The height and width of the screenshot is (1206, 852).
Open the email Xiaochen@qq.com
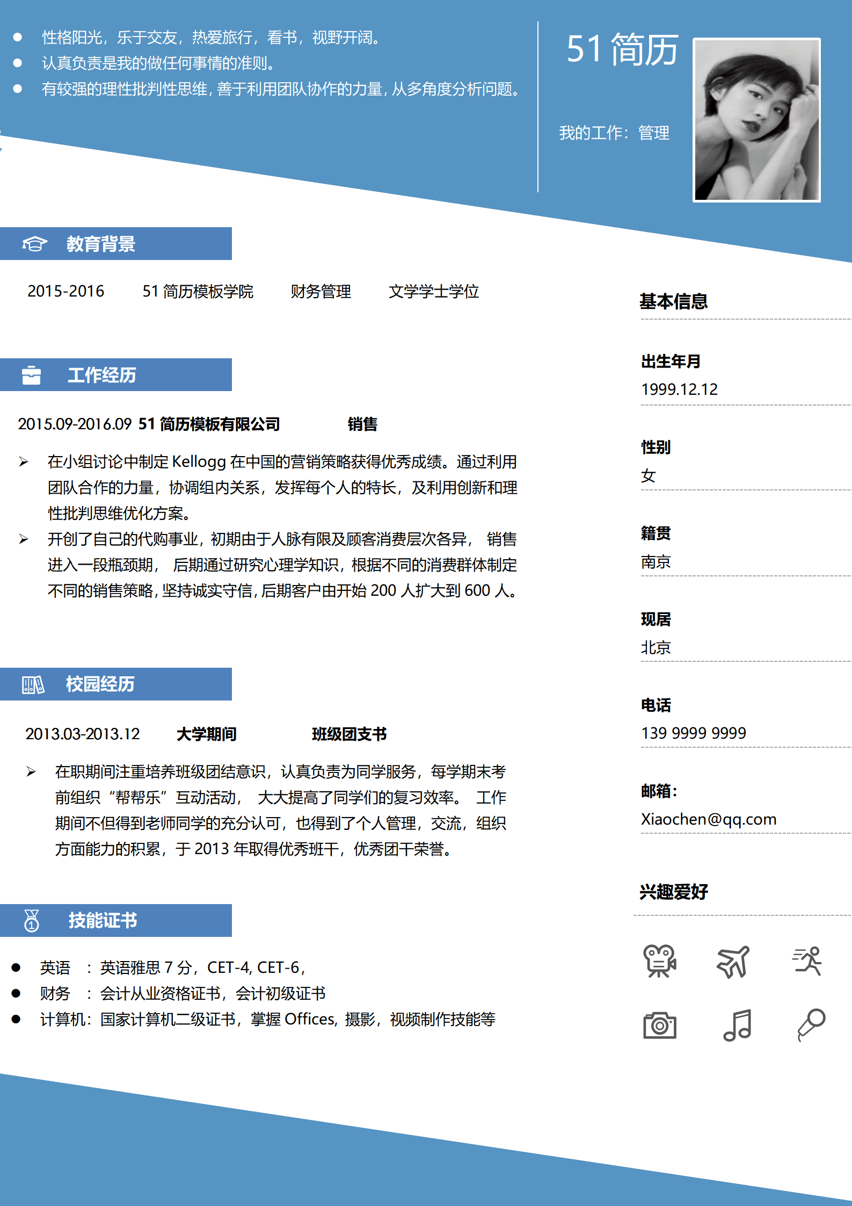pos(709,819)
